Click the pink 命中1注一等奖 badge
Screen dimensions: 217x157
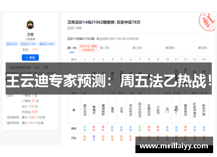tap(89, 48)
